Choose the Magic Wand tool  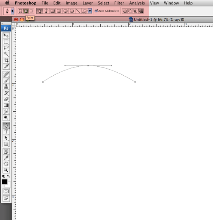pyautogui.click(x=6, y=54)
